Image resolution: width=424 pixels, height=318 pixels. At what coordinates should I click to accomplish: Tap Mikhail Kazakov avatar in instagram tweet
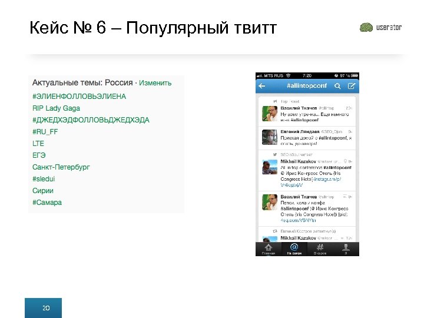(270, 167)
